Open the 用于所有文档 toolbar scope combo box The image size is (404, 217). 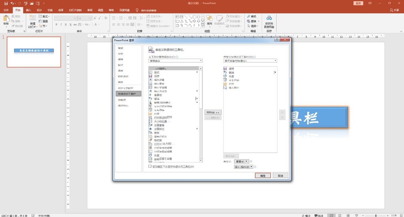(x=250, y=61)
